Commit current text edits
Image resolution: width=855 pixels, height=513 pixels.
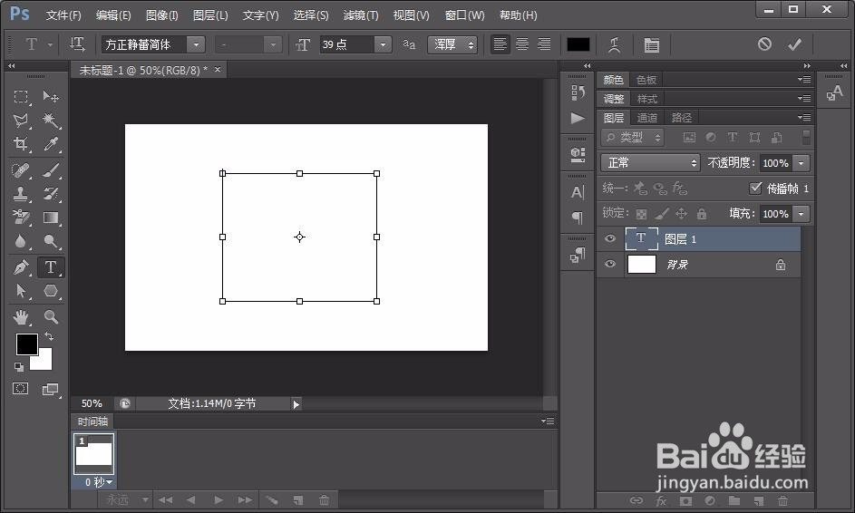[794, 44]
